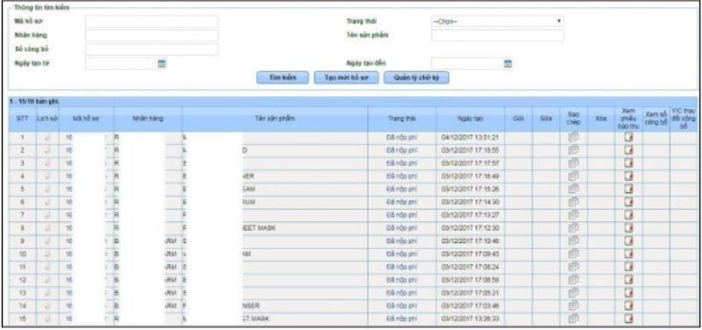This screenshot has width=702, height=330.
Task: View fee receipt for row 6
Action: point(629,203)
